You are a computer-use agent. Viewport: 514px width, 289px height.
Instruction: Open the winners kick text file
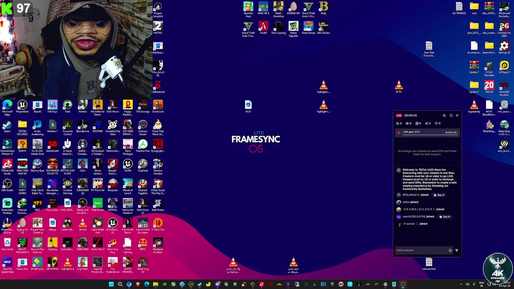pos(429,264)
